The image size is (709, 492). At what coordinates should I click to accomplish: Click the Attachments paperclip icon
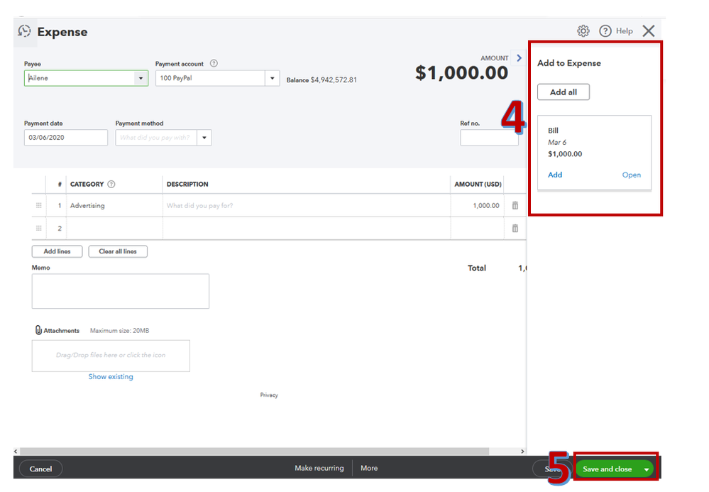[x=38, y=330]
